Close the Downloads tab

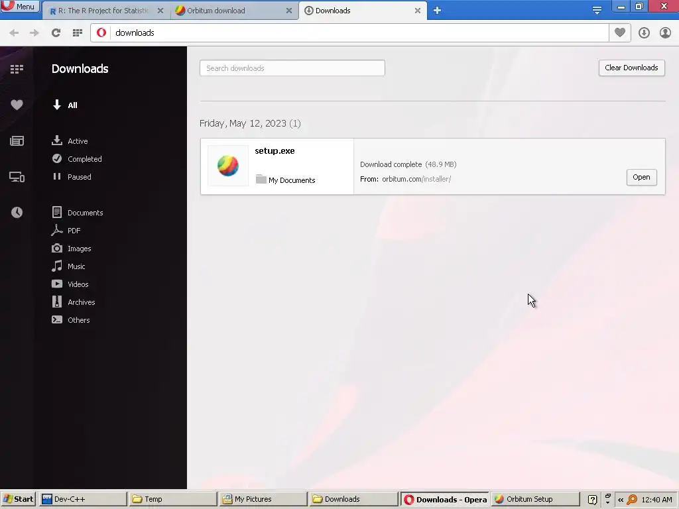(x=418, y=11)
